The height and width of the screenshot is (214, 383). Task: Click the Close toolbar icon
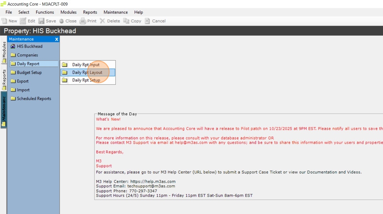[x=62, y=21]
